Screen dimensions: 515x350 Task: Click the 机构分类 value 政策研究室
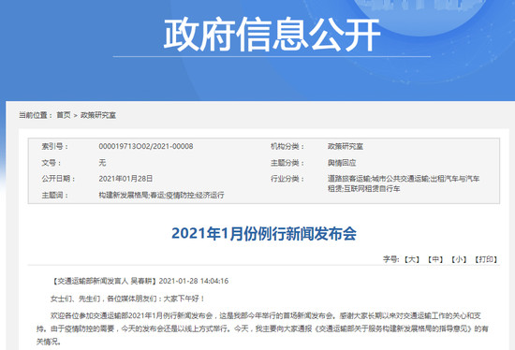pyautogui.click(x=346, y=146)
